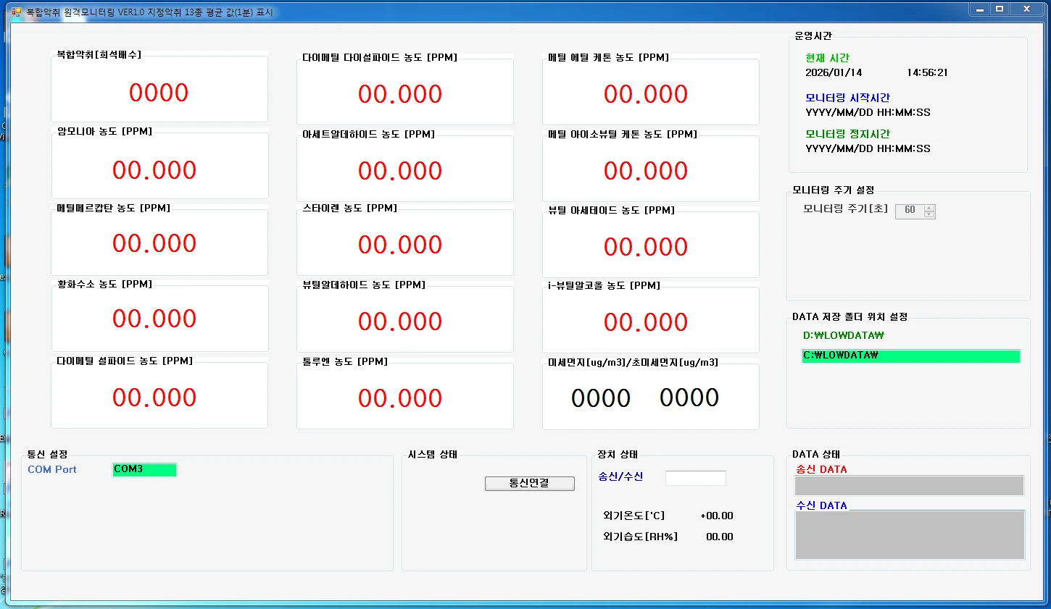The width and height of the screenshot is (1051, 609).
Task: Minimize the monitoring window
Action: 980,9
